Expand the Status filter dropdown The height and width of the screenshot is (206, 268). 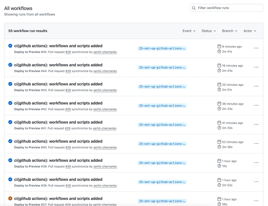(209, 31)
